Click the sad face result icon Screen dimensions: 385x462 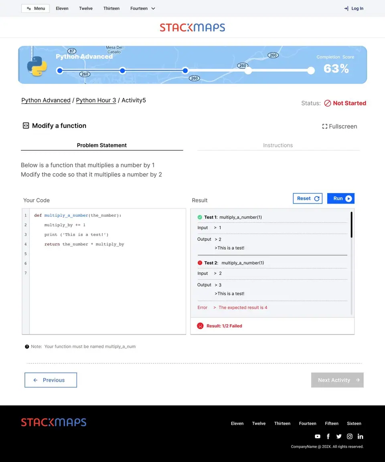[x=200, y=326]
